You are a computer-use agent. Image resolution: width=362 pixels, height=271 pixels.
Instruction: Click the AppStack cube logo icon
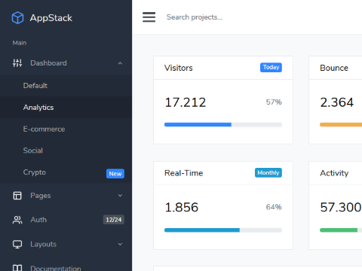coord(17,18)
